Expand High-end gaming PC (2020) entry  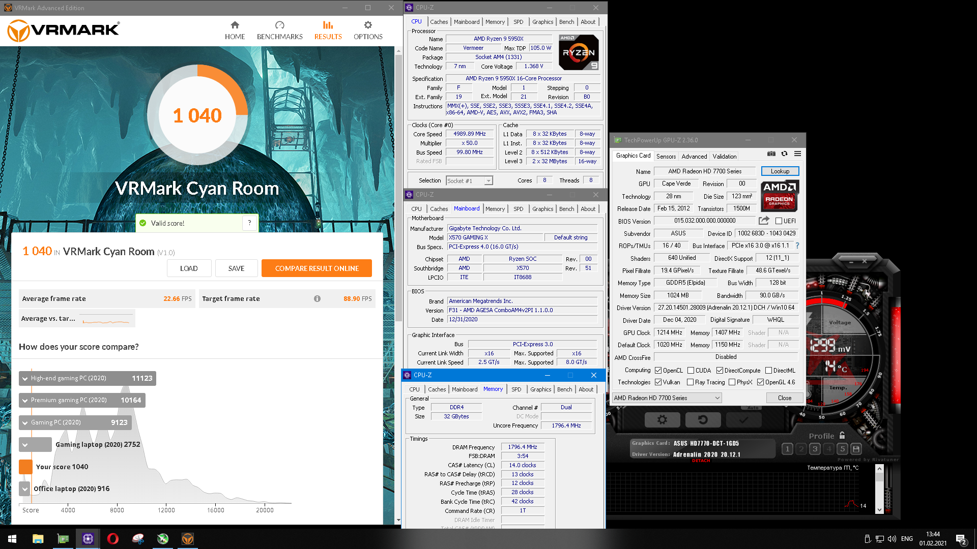[24, 379]
